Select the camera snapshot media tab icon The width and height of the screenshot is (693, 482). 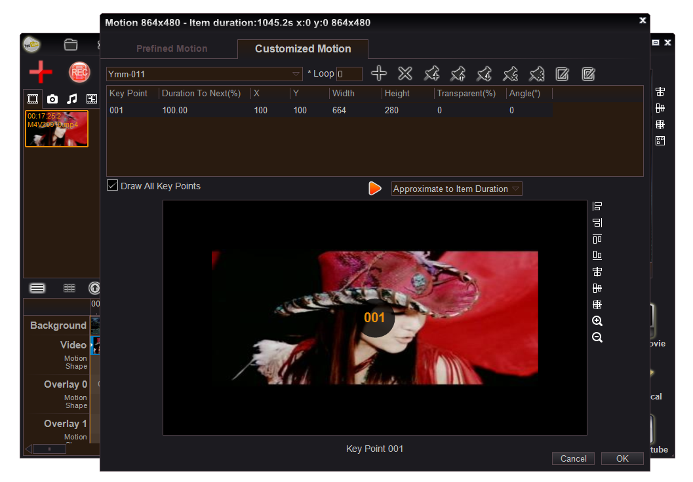point(52,99)
